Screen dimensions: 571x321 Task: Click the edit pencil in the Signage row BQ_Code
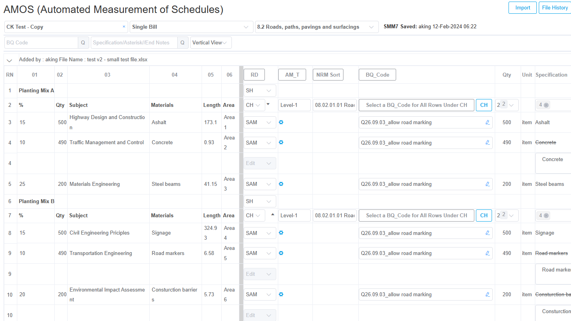(x=488, y=233)
